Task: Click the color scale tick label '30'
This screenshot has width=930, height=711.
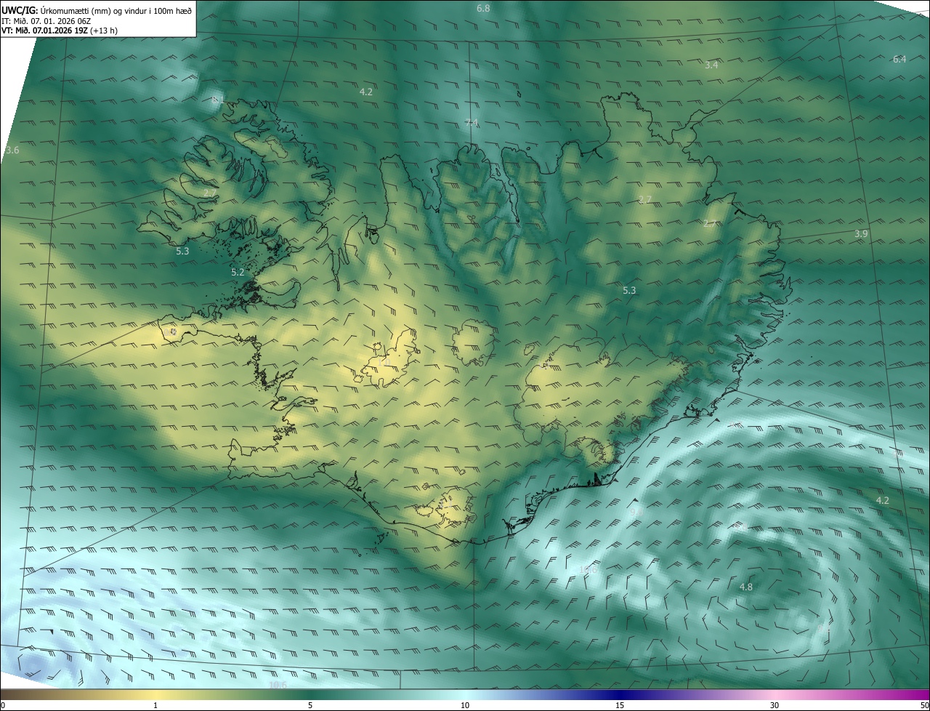Action: click(x=775, y=705)
